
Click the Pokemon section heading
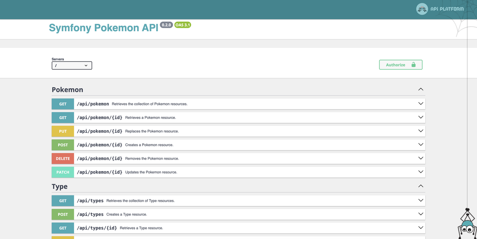coord(67,90)
